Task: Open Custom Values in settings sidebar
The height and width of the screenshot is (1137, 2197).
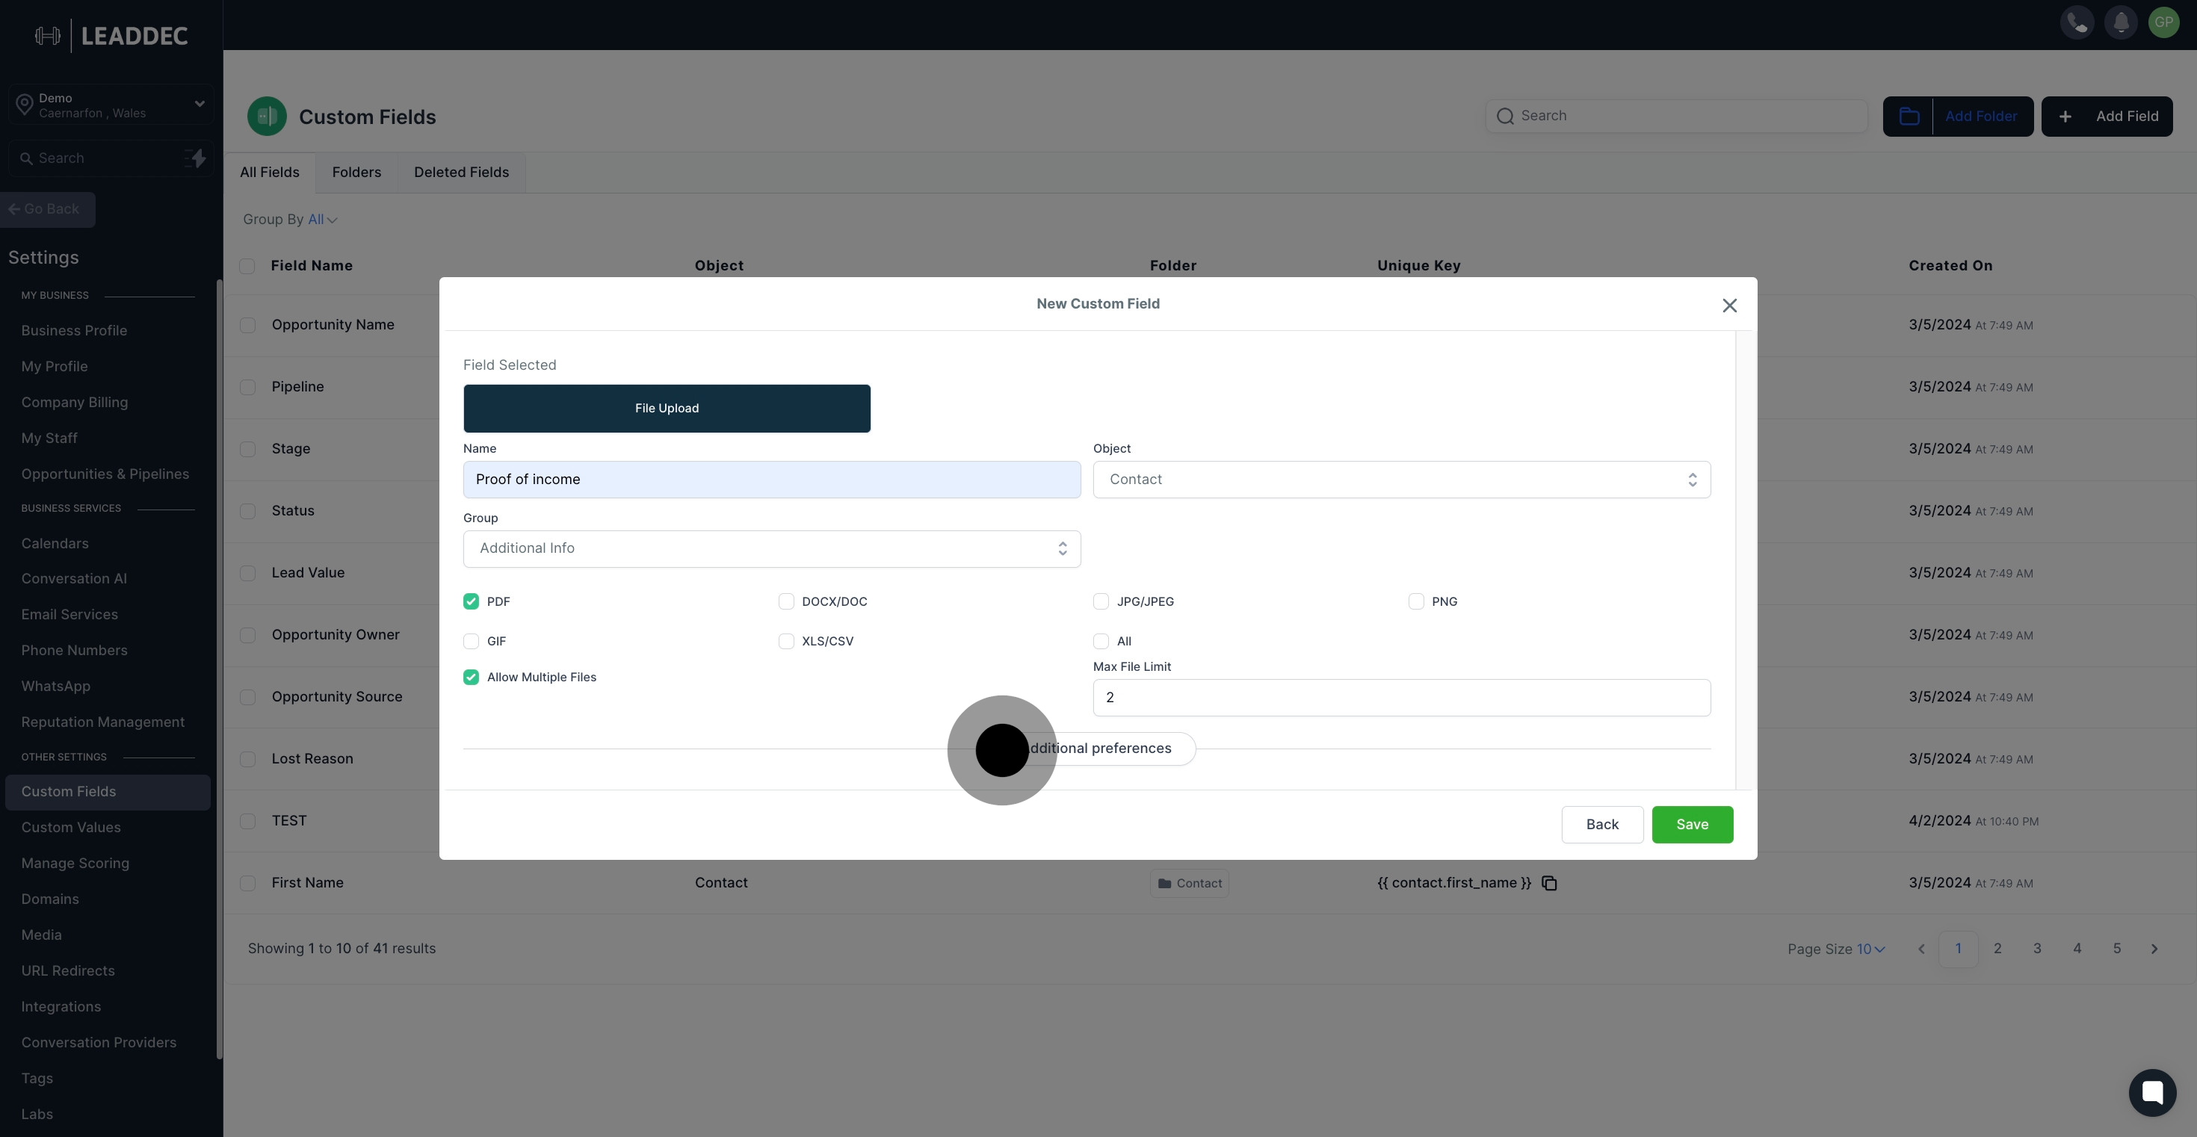Action: pos(71,828)
